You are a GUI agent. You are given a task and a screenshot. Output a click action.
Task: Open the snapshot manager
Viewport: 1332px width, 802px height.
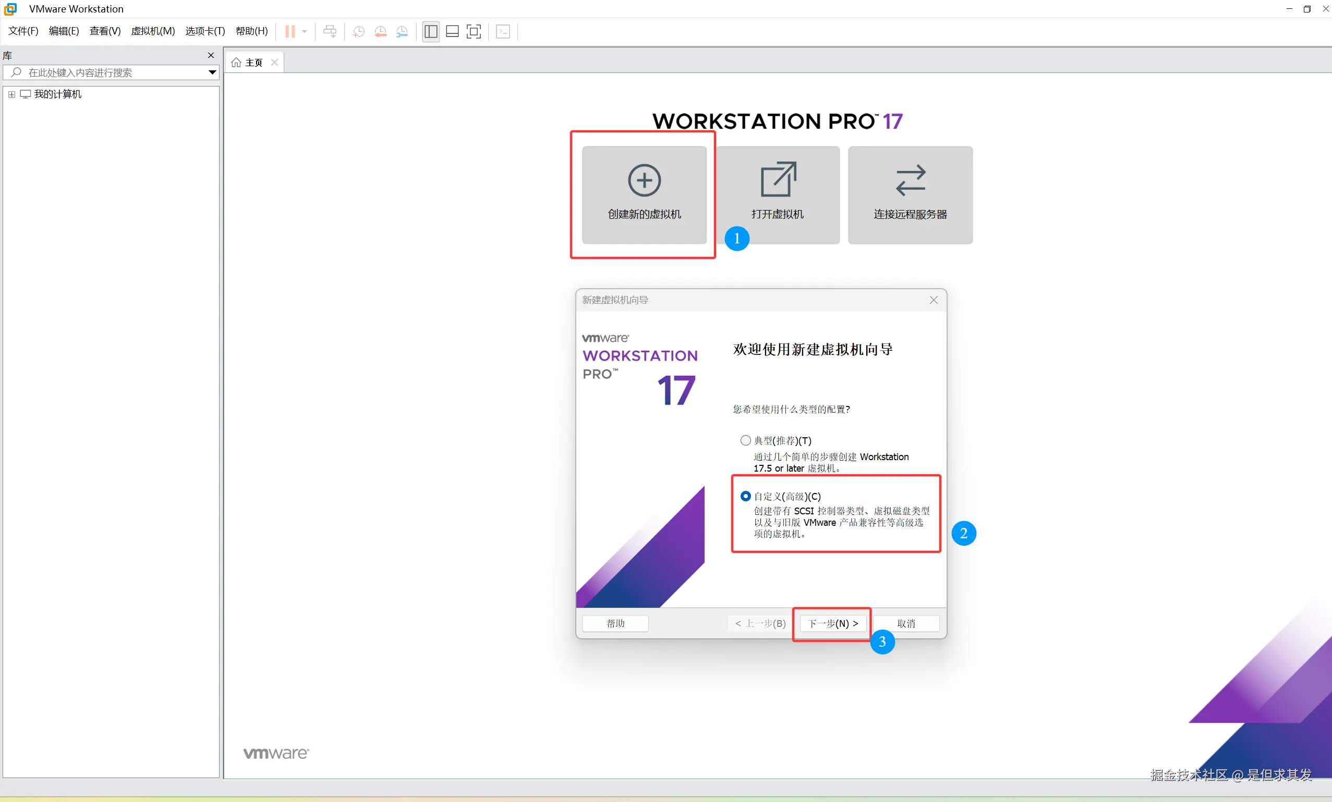click(x=402, y=31)
